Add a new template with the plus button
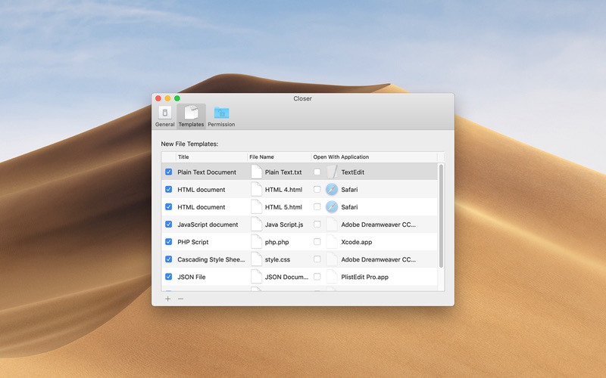Viewport: 606px width, 378px height. (x=167, y=299)
